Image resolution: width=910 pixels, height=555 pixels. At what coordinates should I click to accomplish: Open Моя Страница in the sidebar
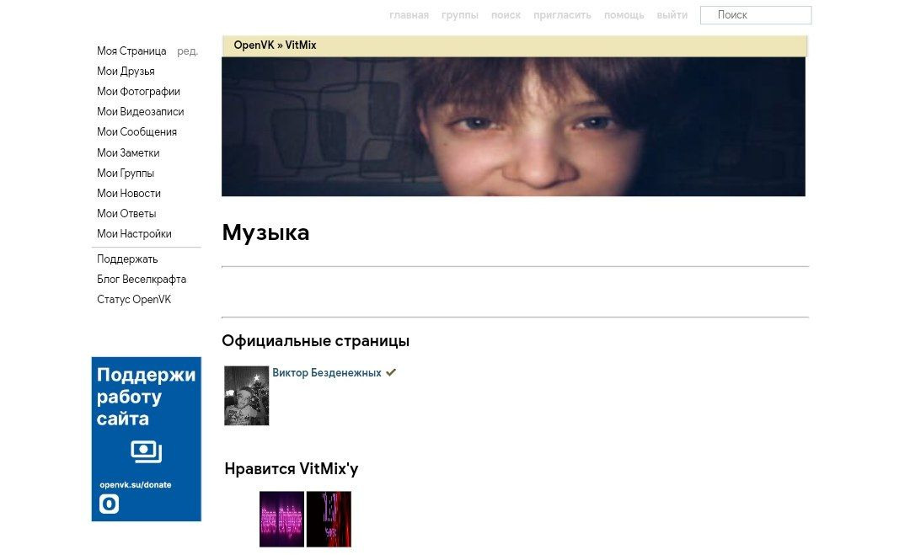pos(131,51)
